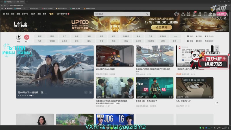Open video title 只要能在5分钟内喝光这碗热气腾腾的面条
The width and height of the screenshot is (231, 130).
(x=112, y=102)
